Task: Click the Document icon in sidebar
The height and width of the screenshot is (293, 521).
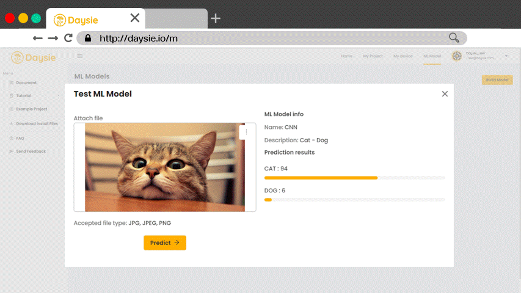Action: click(x=11, y=83)
